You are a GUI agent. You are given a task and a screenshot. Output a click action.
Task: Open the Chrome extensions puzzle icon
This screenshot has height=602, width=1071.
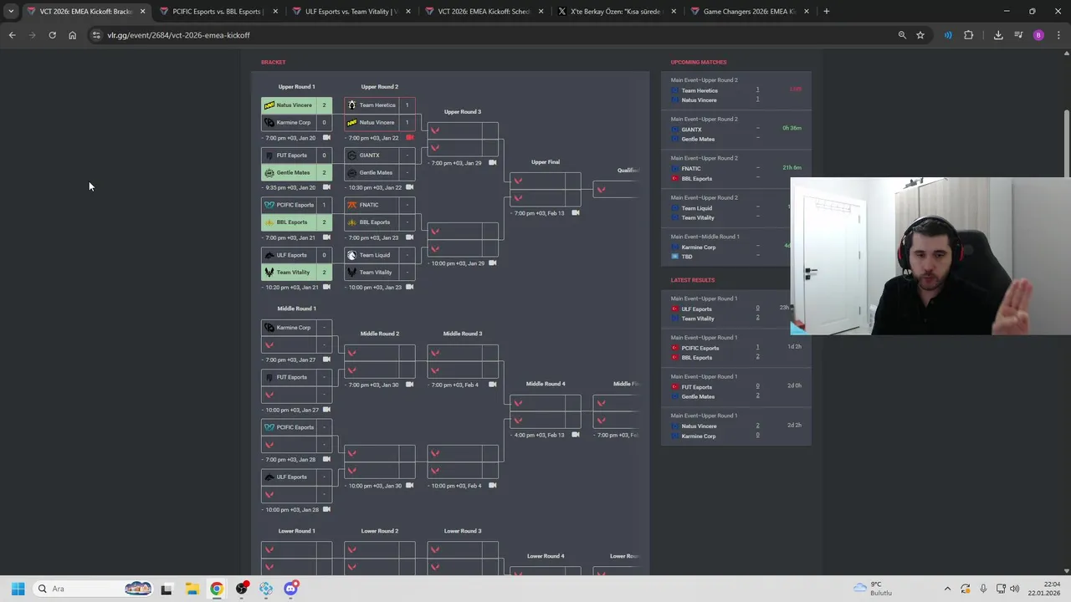click(x=969, y=35)
